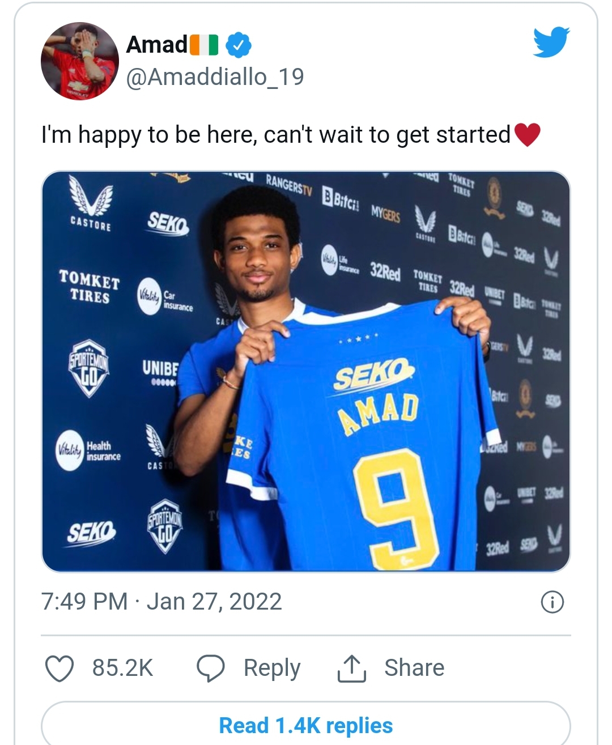
Task: Click the Share text label
Action: [x=414, y=668]
